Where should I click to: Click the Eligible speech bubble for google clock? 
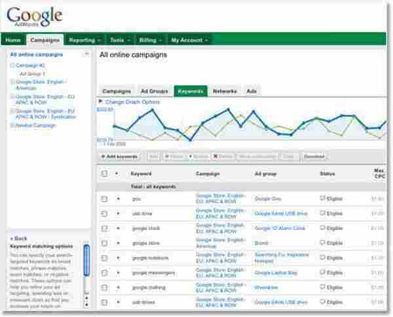(x=322, y=228)
